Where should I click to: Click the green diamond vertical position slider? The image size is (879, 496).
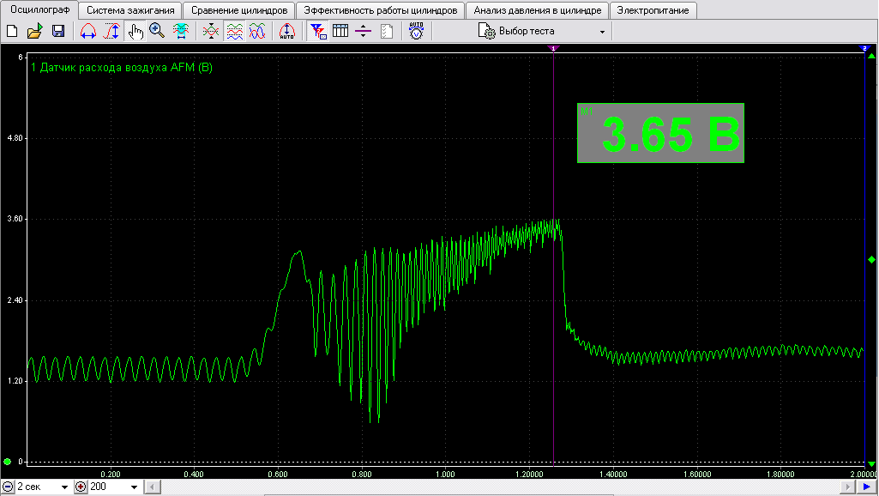tap(872, 259)
